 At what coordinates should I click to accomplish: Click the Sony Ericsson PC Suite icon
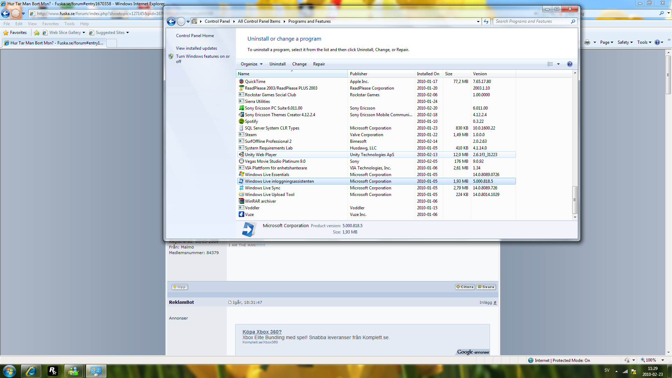point(241,108)
